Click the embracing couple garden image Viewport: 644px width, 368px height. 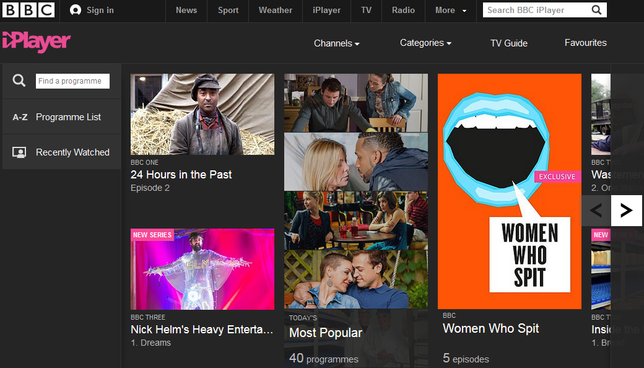(356, 279)
